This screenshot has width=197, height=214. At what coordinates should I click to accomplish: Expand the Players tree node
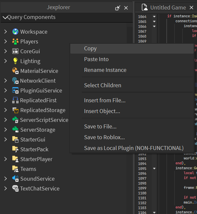(6, 41)
